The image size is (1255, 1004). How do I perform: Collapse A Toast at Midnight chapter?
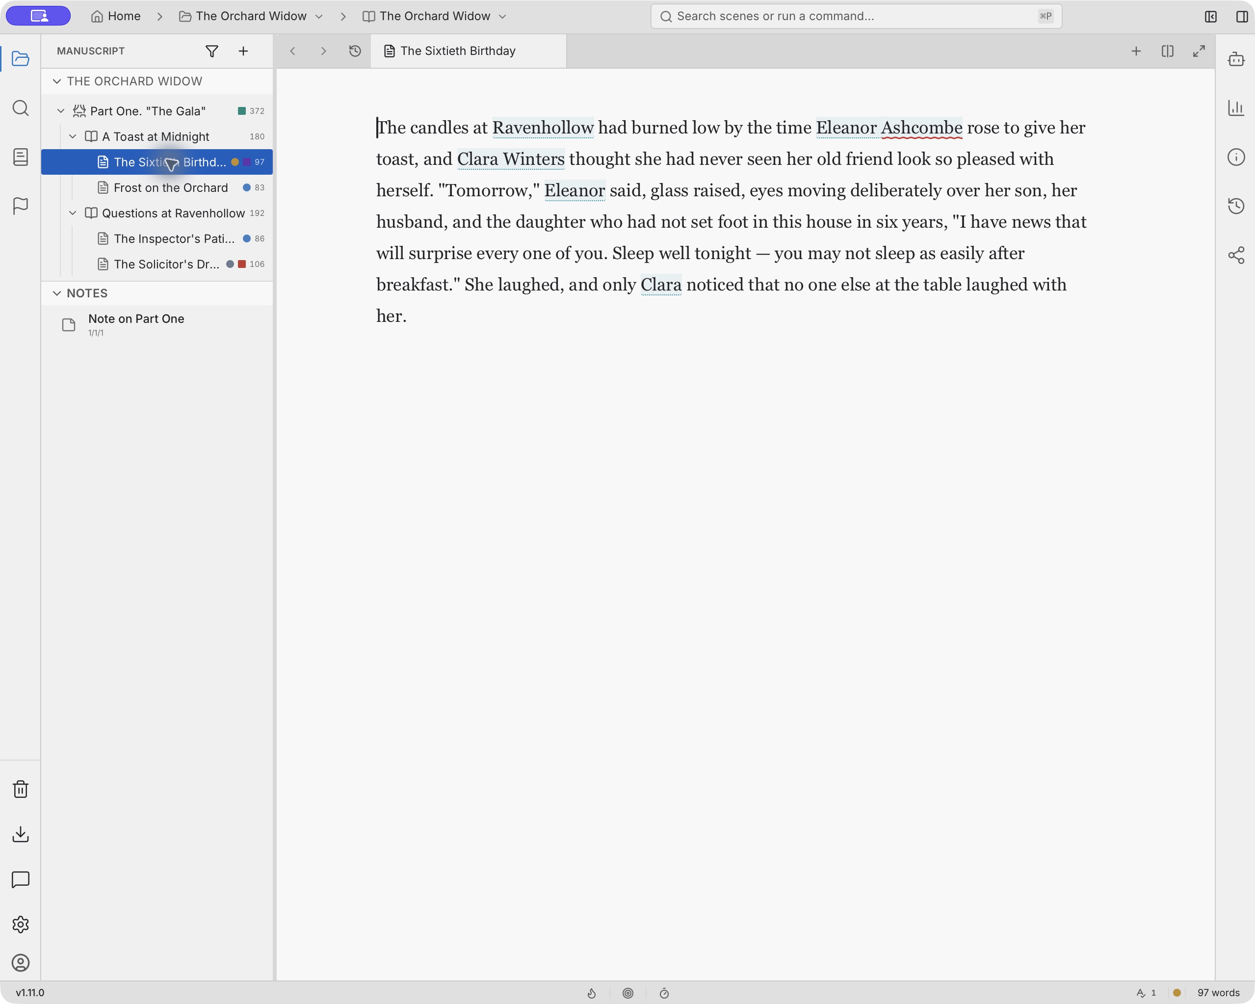[x=73, y=136]
